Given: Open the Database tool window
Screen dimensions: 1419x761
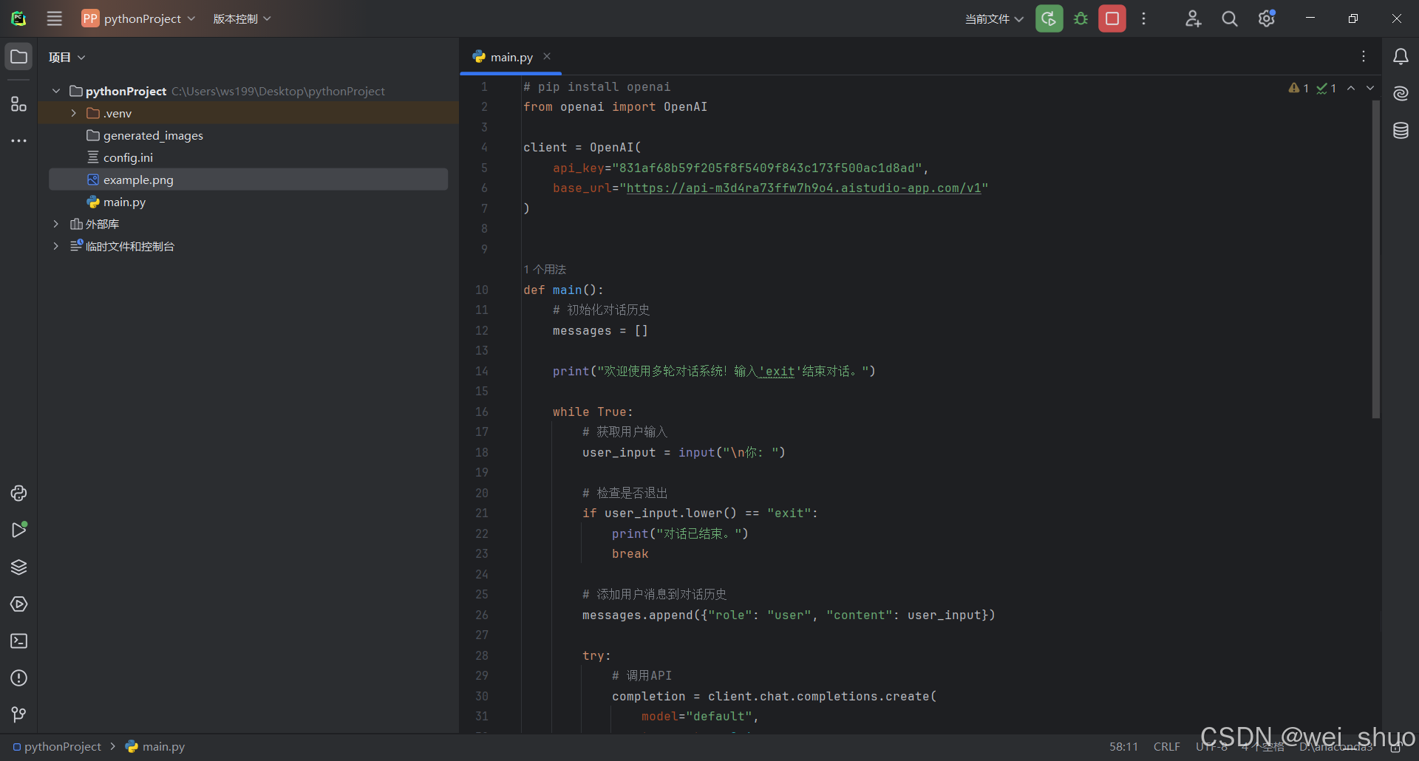Looking at the screenshot, I should [1401, 131].
